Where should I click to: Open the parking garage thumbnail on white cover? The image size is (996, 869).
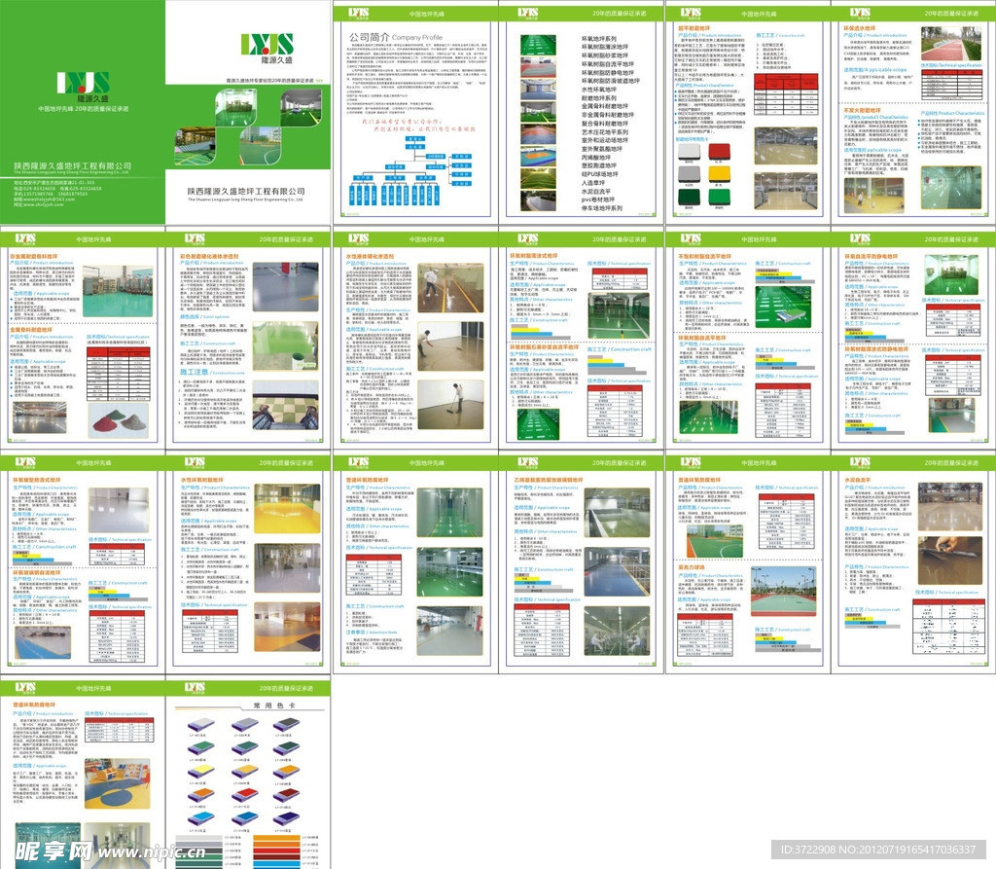[301, 107]
